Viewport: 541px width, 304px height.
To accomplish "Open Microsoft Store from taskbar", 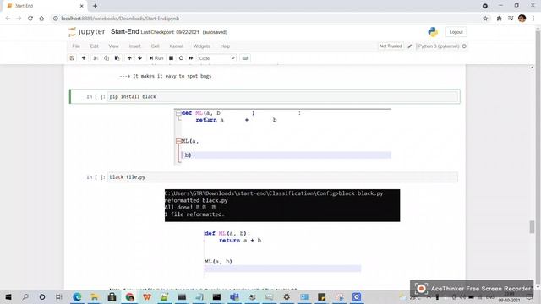I will coord(112,296).
